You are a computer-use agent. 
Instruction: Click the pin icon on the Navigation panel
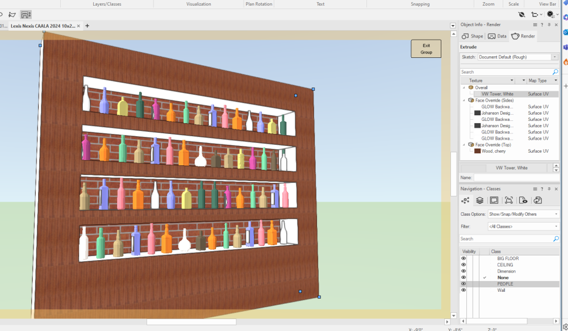click(x=549, y=188)
